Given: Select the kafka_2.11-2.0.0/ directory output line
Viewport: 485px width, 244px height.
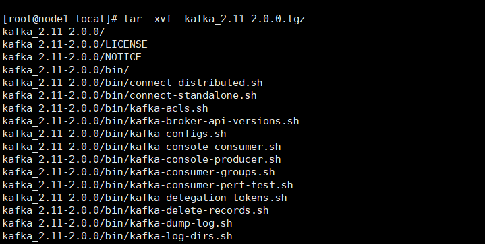Looking at the screenshot, I should 54,32.
